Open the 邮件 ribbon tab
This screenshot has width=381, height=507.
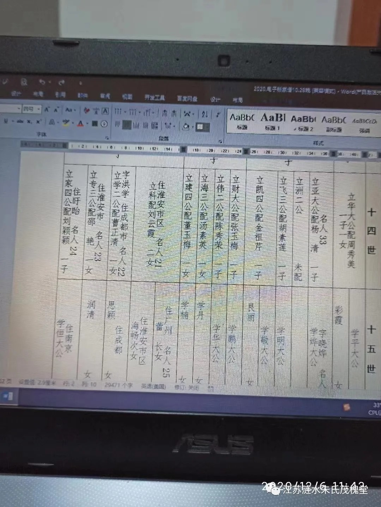[x=83, y=96]
